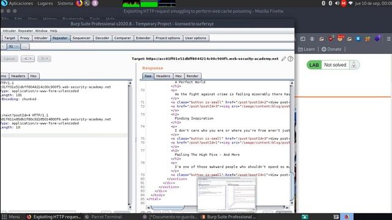Go forward to next request in history

[44, 59]
